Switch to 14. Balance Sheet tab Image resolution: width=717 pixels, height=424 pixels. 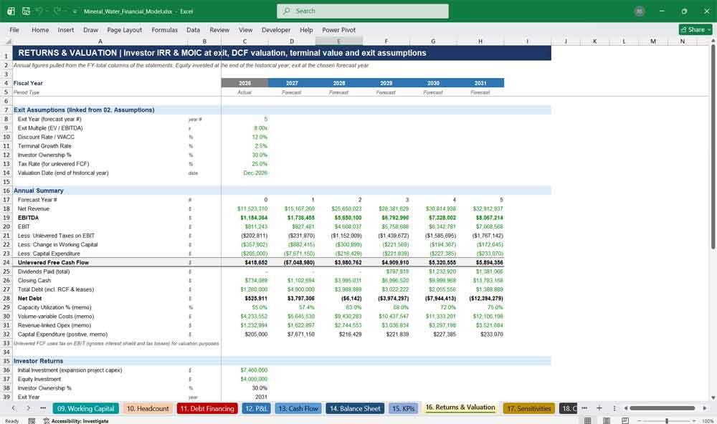[x=355, y=408]
